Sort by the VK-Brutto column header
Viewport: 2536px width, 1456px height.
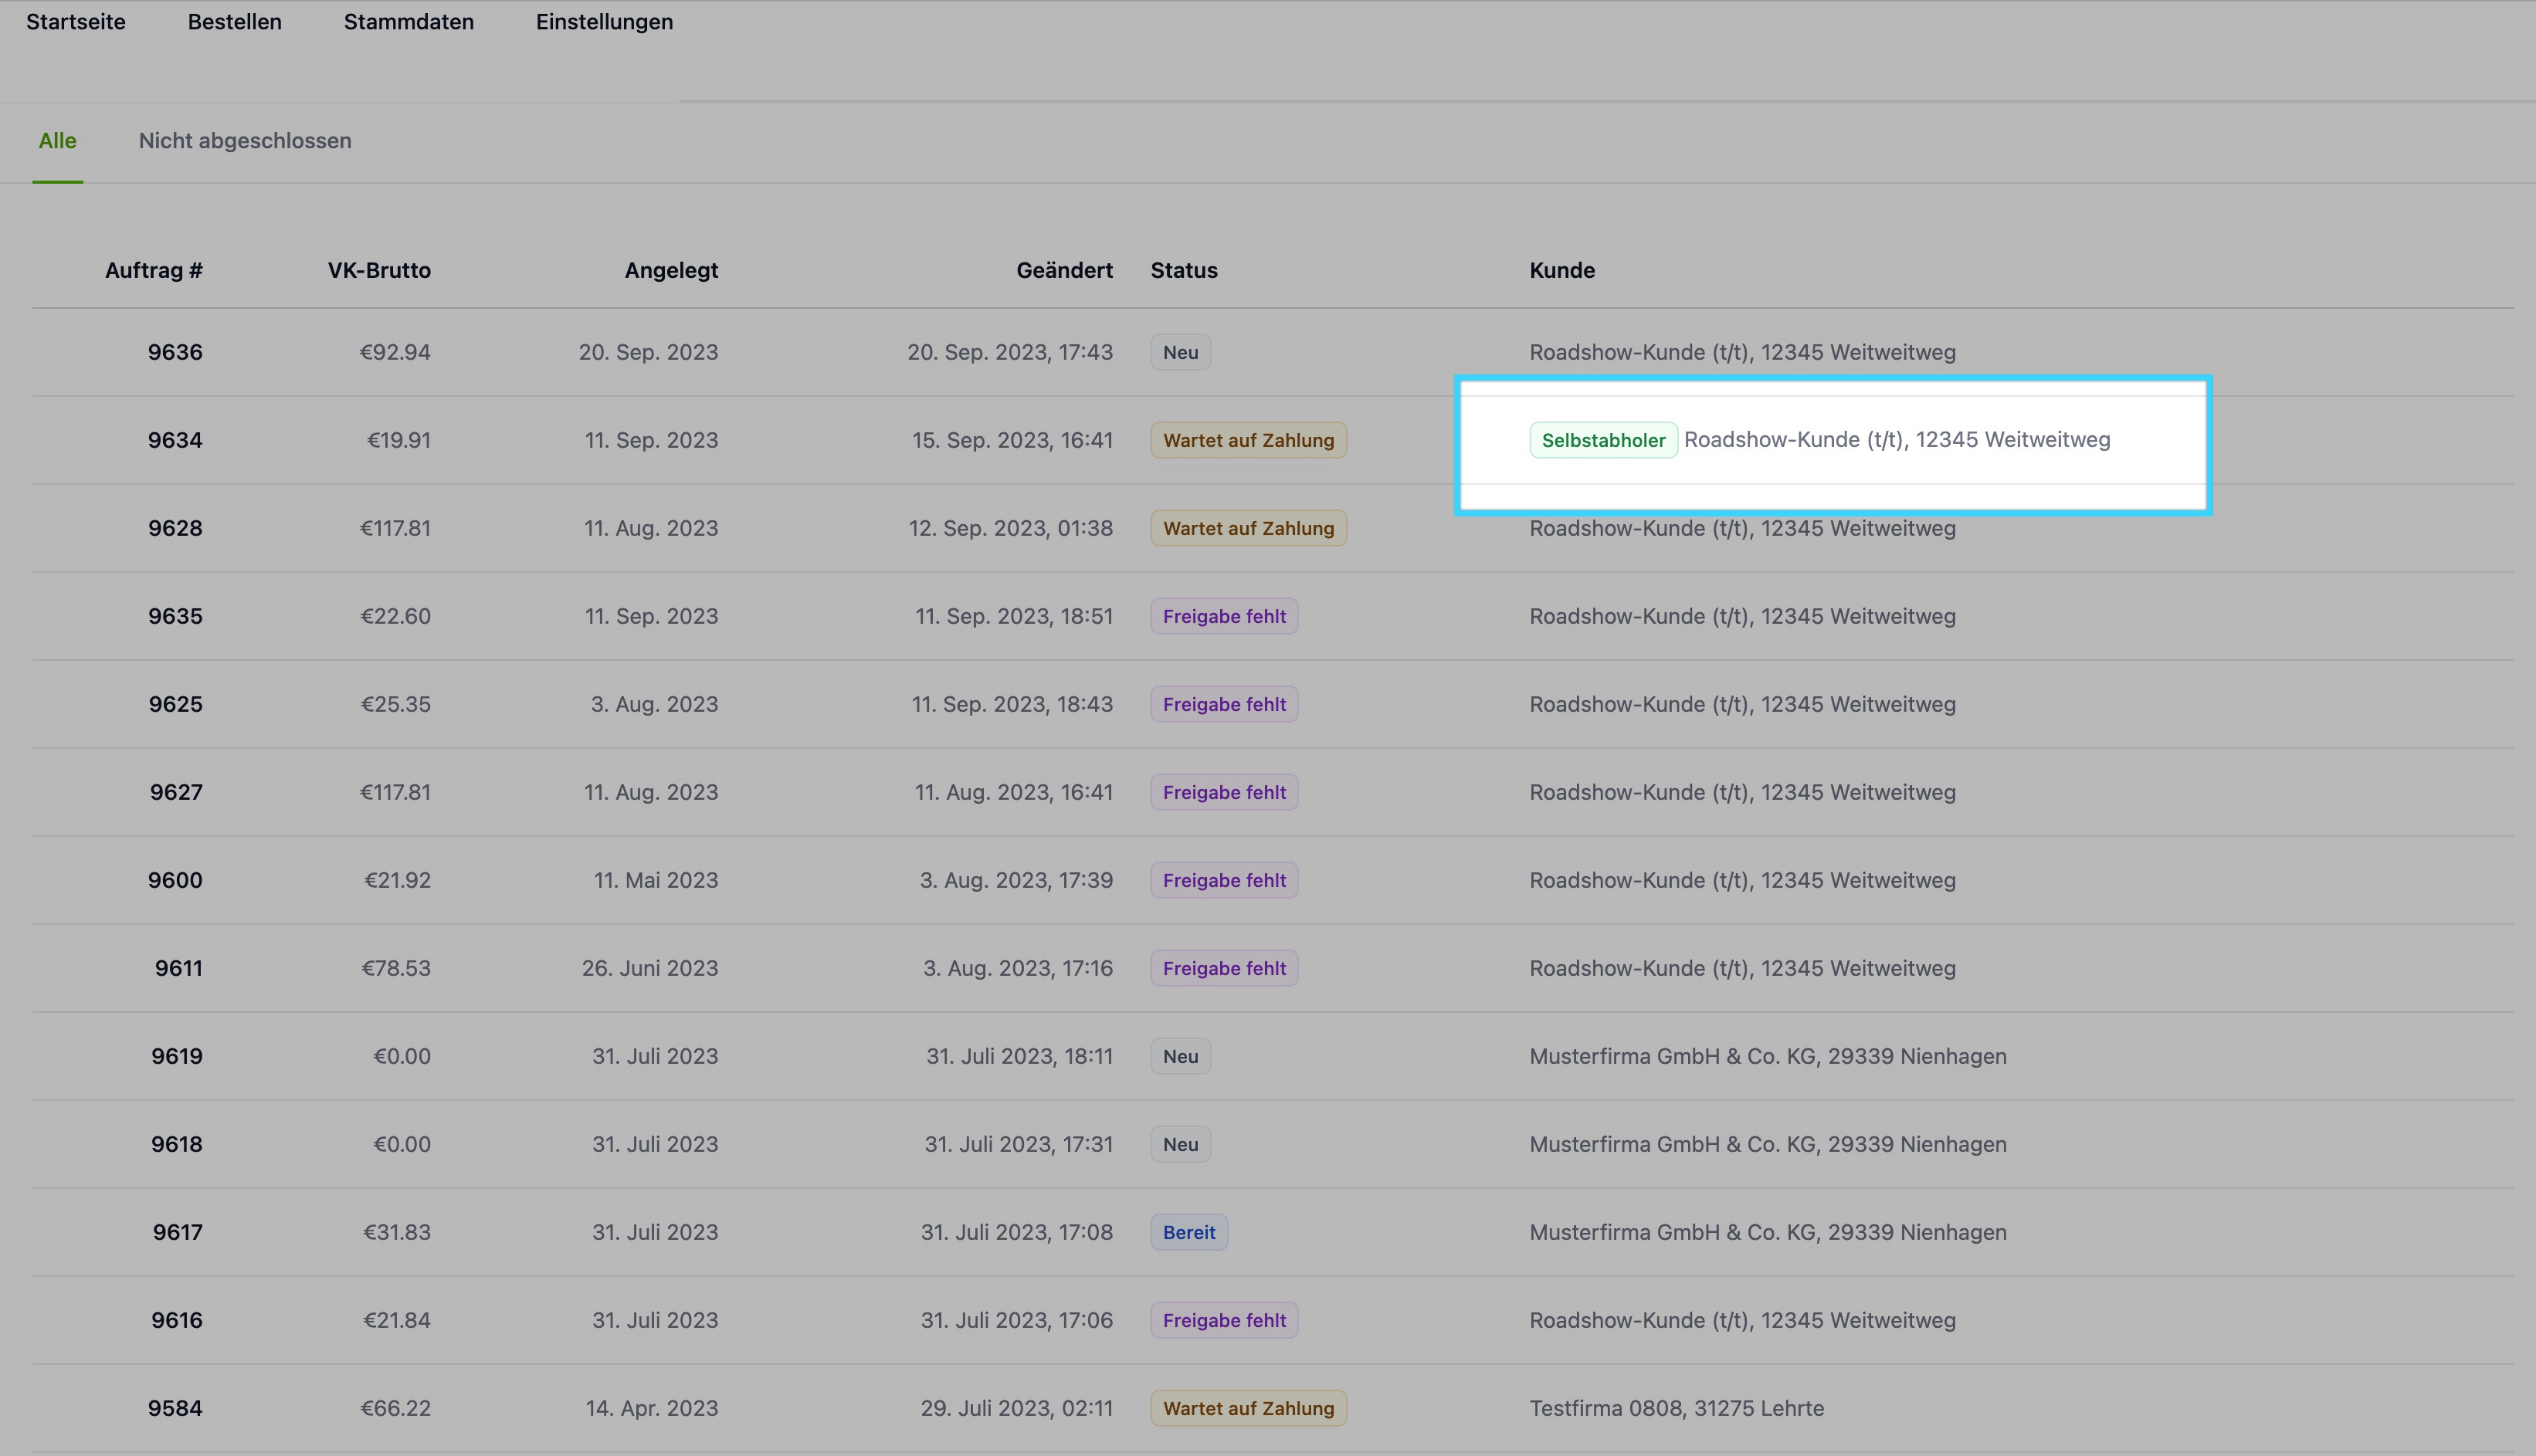[x=379, y=270]
